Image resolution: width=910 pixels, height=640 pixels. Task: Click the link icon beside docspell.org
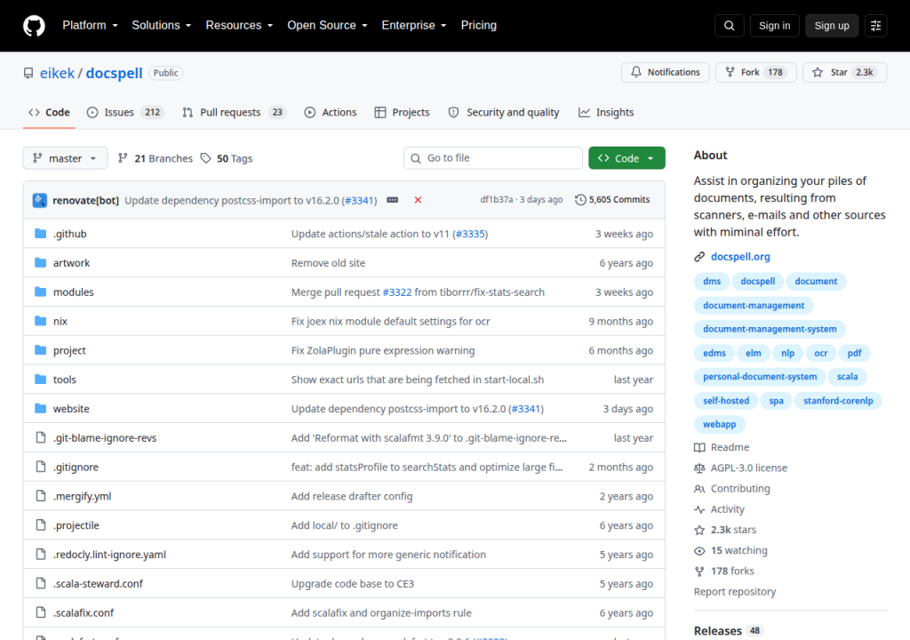click(699, 257)
